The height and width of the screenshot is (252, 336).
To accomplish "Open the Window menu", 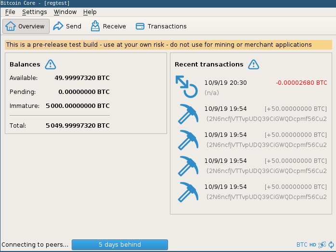I will (x=65, y=12).
